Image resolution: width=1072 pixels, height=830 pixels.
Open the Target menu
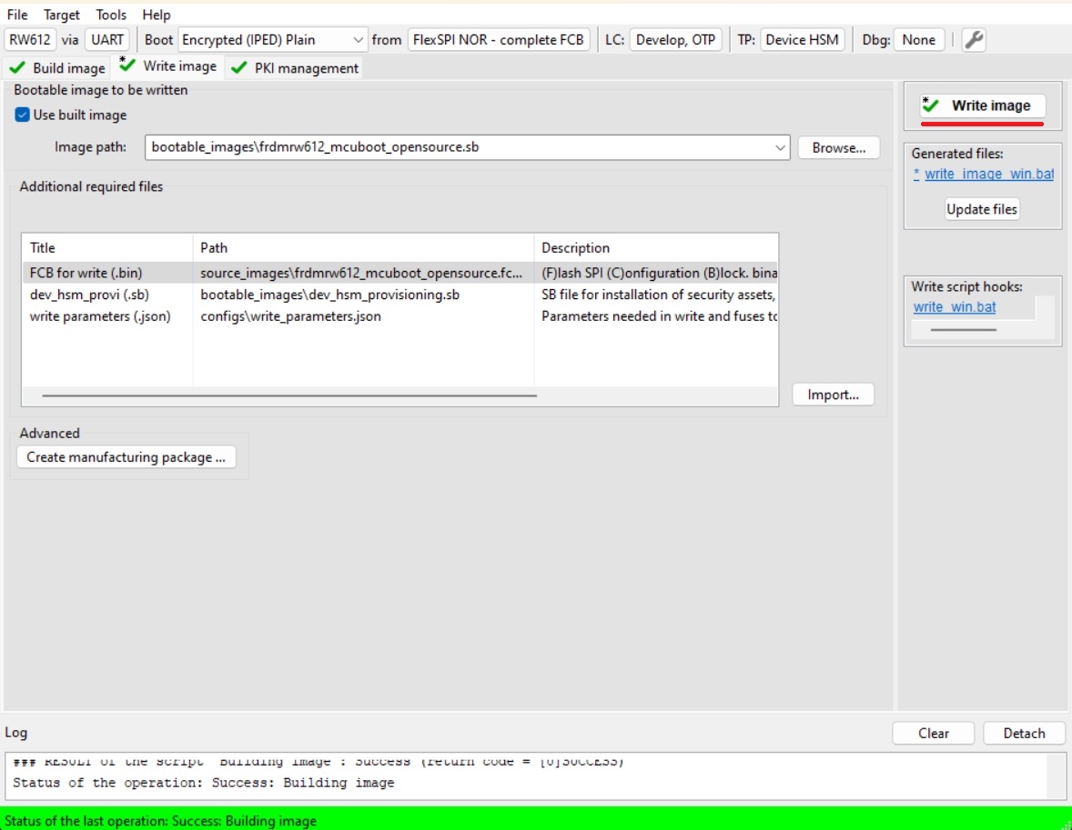pyautogui.click(x=62, y=15)
